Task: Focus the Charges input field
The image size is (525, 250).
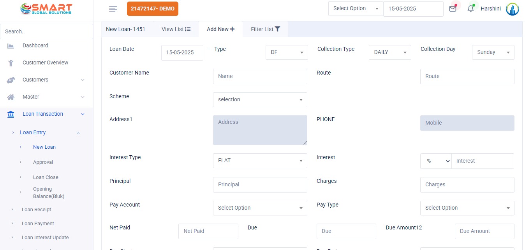Action: 467,185
